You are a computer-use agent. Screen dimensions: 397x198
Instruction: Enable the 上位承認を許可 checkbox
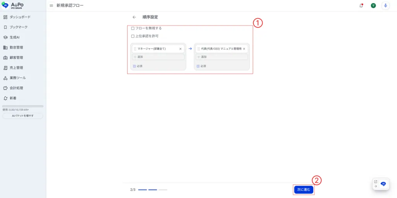[x=133, y=36]
